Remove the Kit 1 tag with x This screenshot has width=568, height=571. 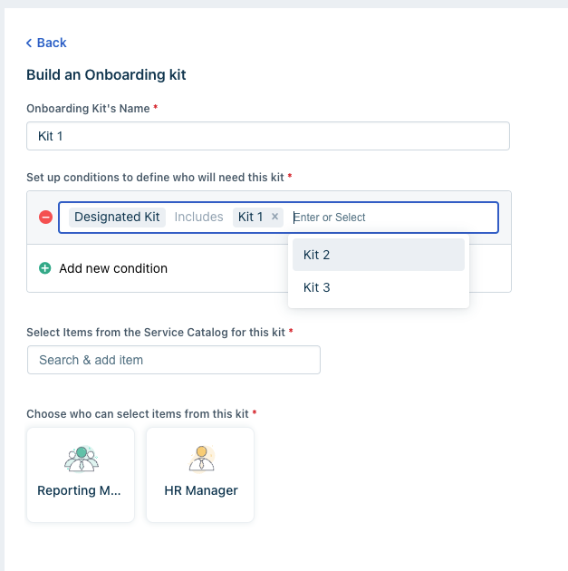point(274,217)
